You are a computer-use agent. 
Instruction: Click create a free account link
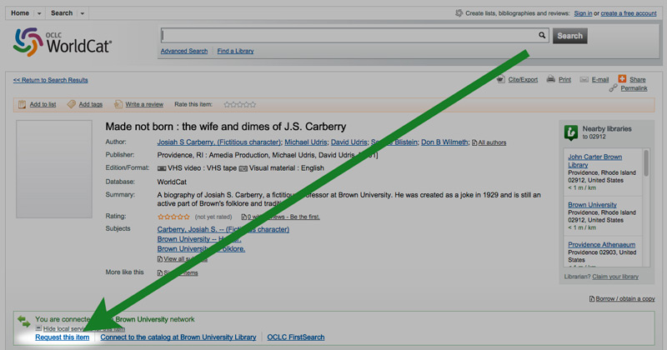[x=629, y=13]
